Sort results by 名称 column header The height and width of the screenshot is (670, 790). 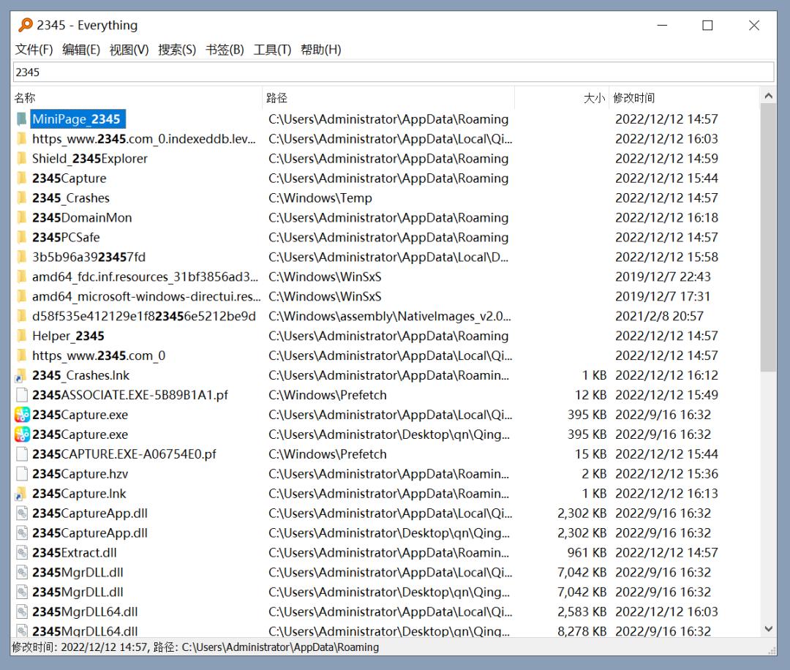(136, 98)
